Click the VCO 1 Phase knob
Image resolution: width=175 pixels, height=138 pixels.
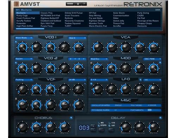tap(78, 47)
